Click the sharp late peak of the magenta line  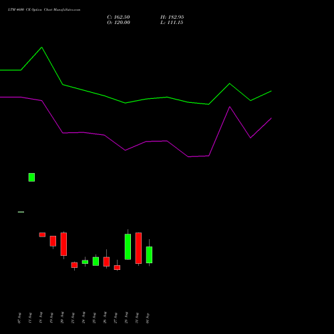pos(230,107)
